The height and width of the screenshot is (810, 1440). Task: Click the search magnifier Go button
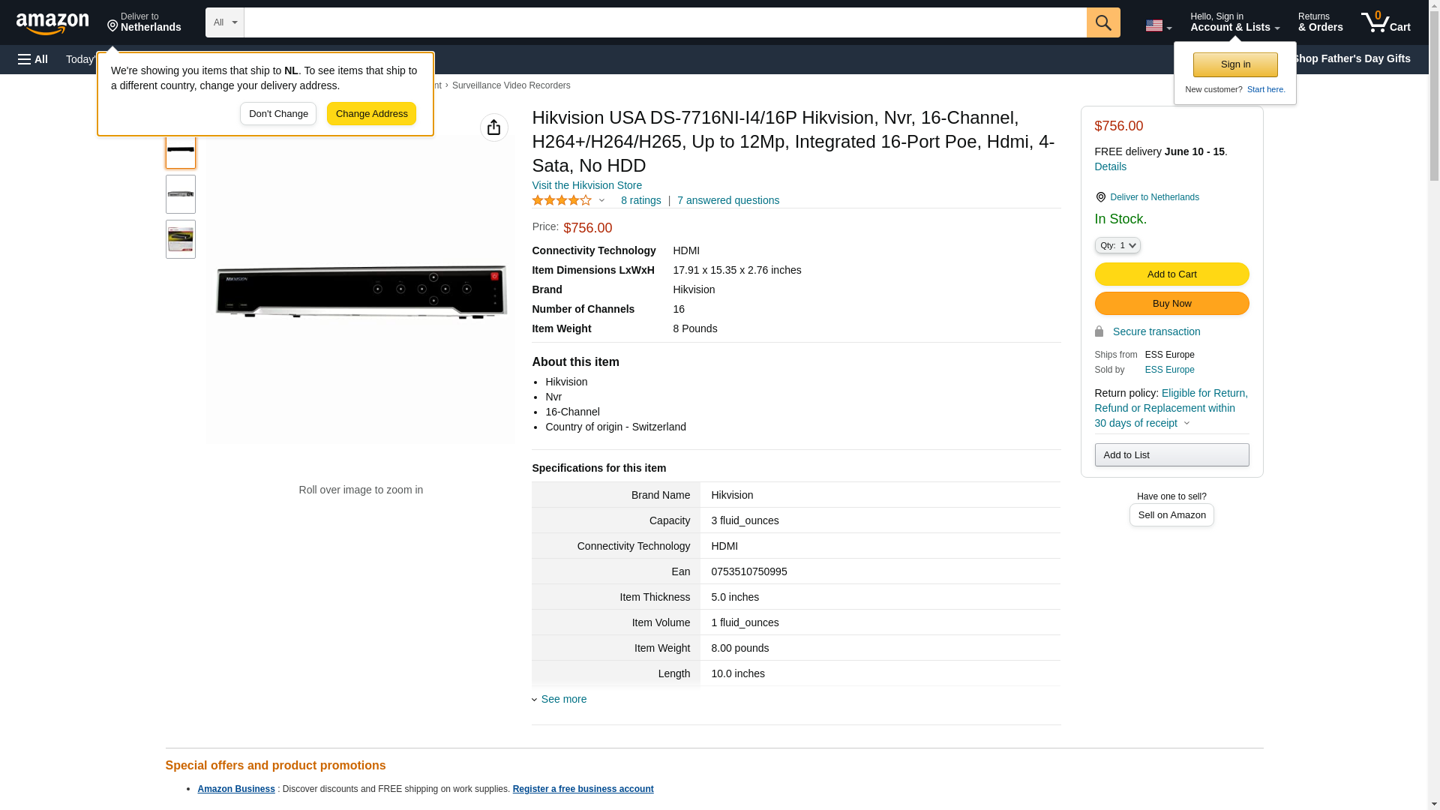(x=1102, y=22)
